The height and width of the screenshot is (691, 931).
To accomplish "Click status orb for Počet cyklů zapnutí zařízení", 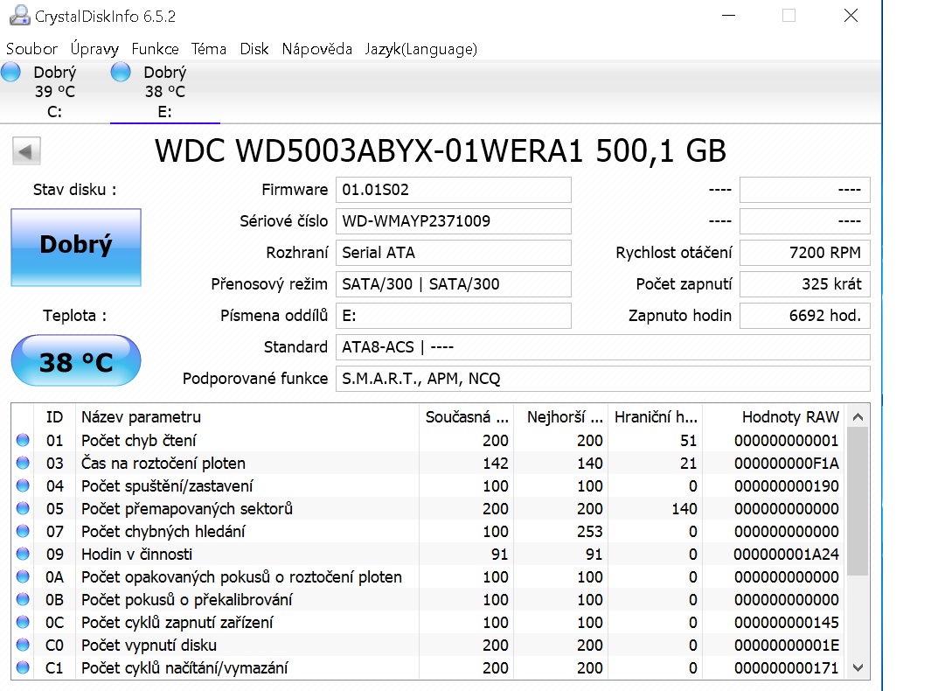I will pyautogui.click(x=23, y=622).
